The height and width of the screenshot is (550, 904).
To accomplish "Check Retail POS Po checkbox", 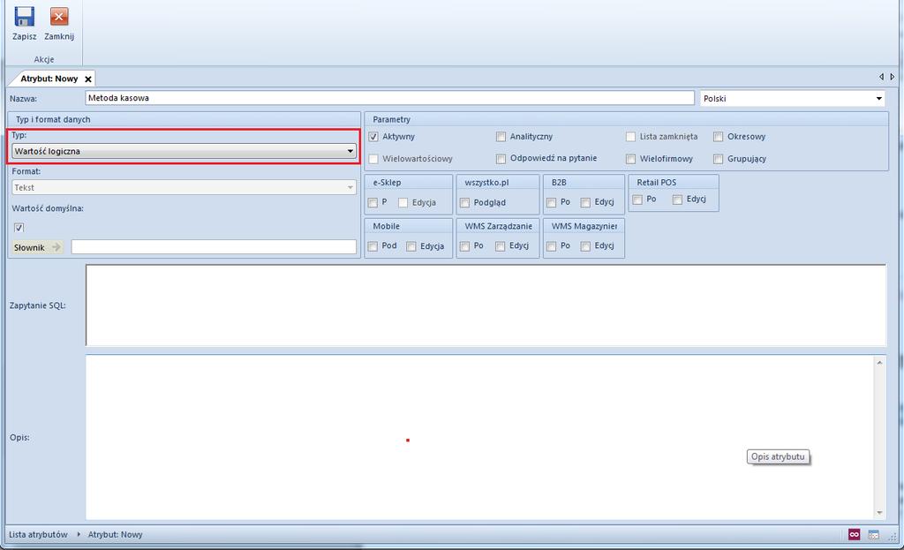I will tap(637, 200).
